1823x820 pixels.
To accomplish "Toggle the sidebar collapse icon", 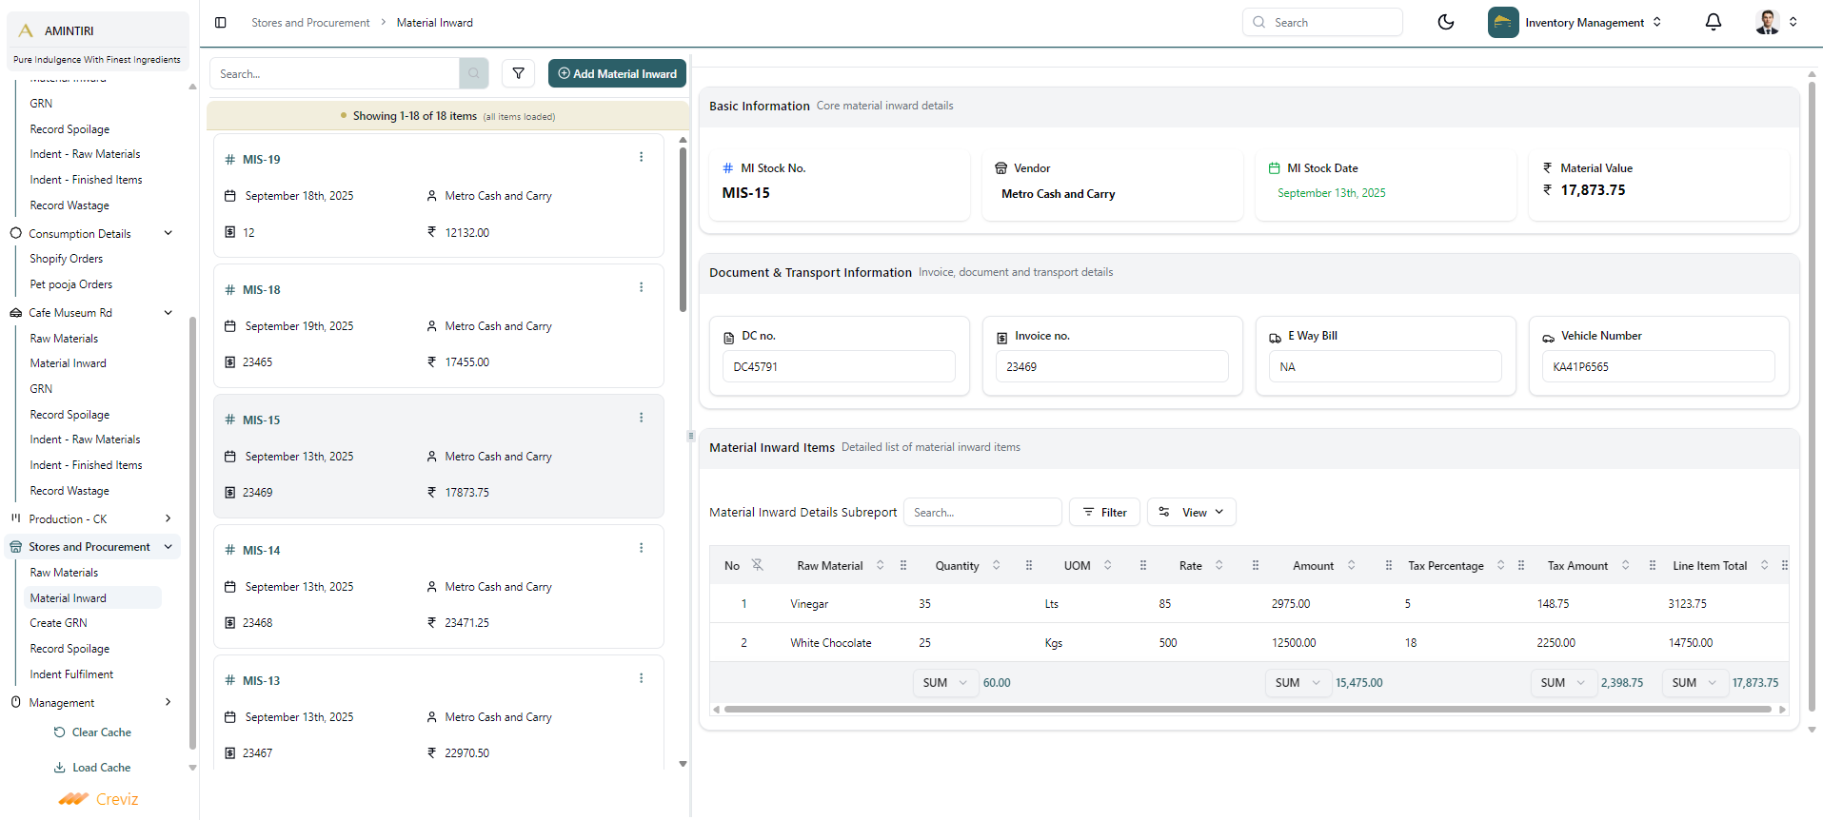I will click(x=221, y=23).
